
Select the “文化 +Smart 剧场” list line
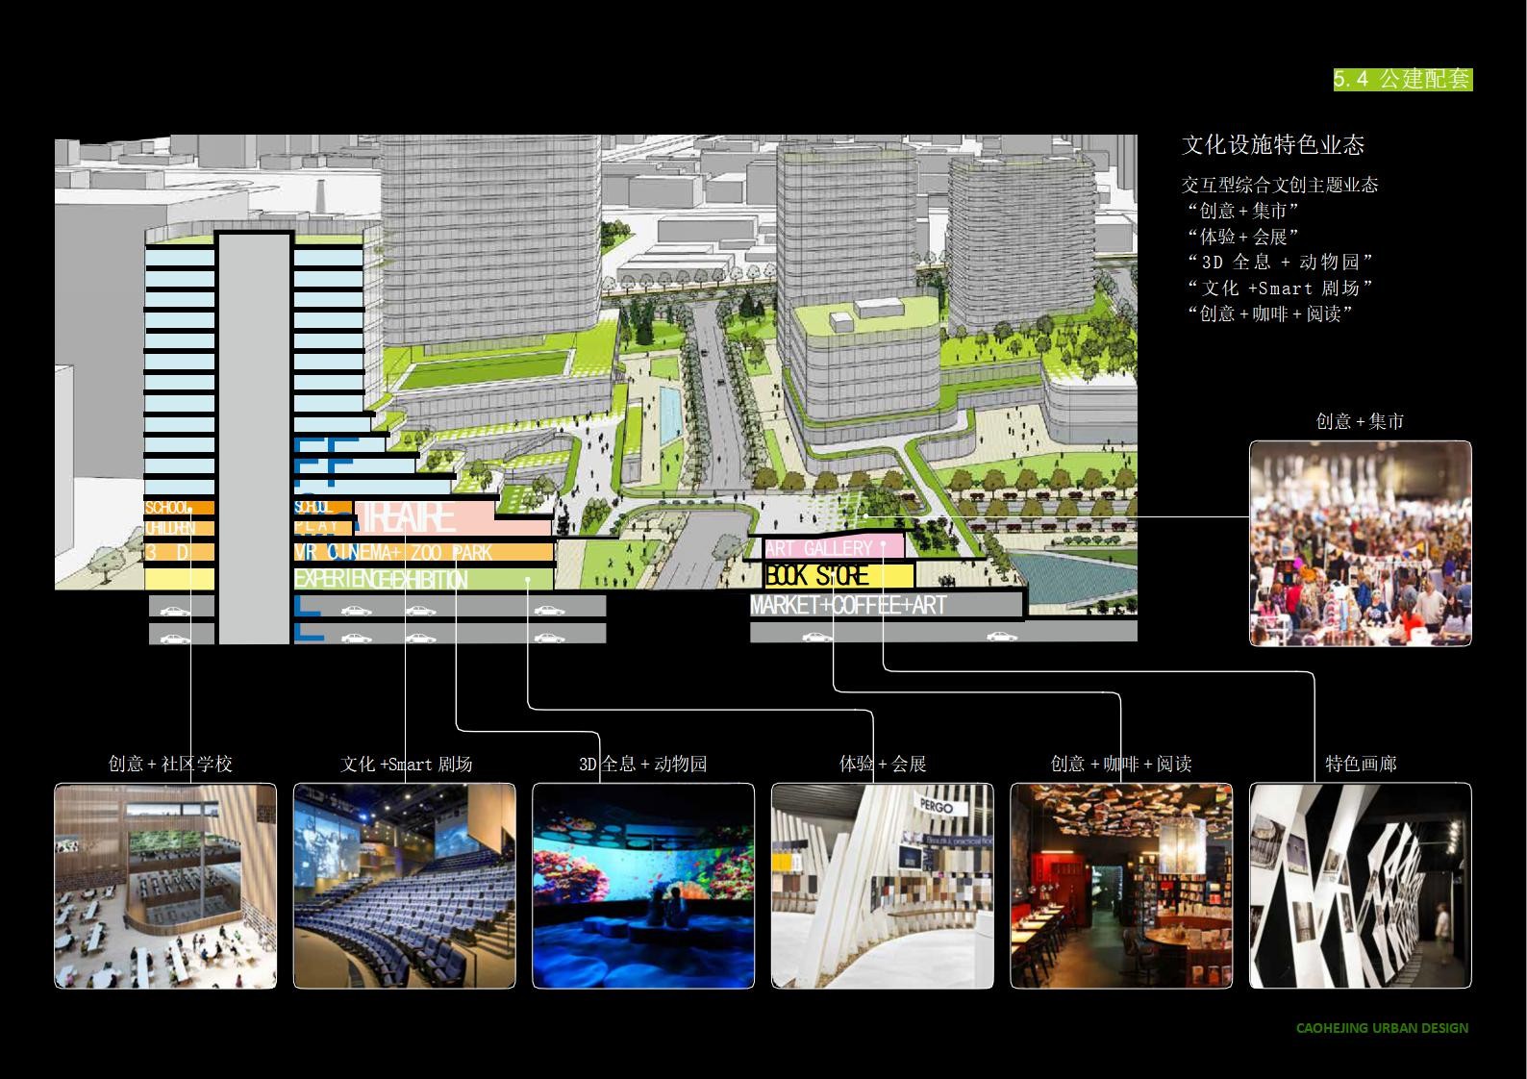1281,288
